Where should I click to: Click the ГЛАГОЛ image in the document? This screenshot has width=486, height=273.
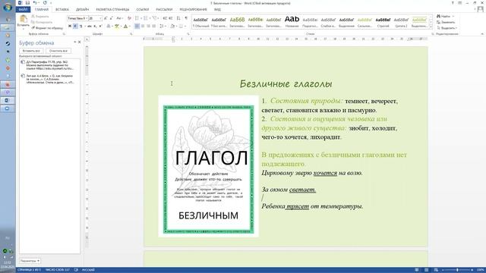(208, 166)
